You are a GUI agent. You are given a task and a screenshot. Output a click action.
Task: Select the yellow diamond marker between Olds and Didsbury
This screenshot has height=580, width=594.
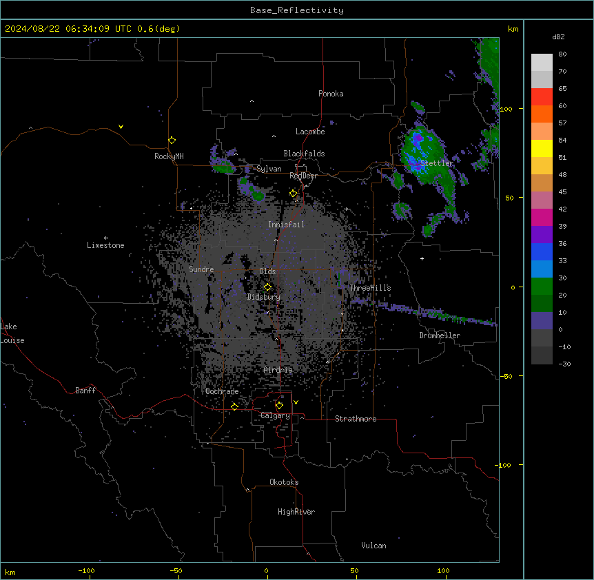[267, 287]
